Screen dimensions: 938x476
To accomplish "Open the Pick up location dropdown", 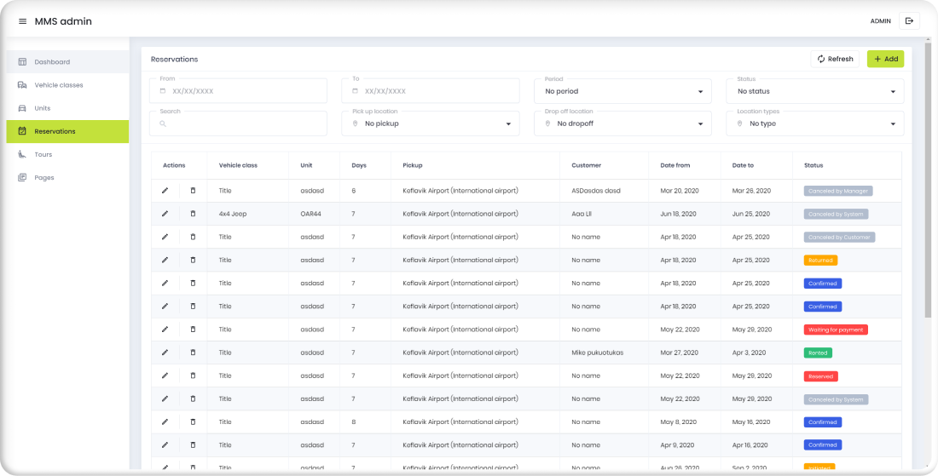I will pyautogui.click(x=435, y=123).
